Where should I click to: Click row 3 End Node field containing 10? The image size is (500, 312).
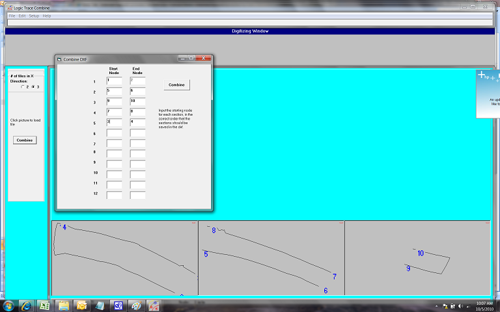pyautogui.click(x=137, y=101)
